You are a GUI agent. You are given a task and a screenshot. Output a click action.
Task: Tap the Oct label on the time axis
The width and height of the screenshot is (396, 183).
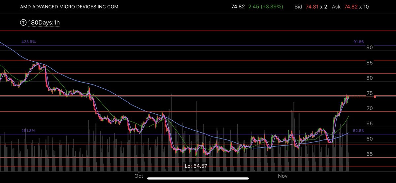(x=139, y=176)
